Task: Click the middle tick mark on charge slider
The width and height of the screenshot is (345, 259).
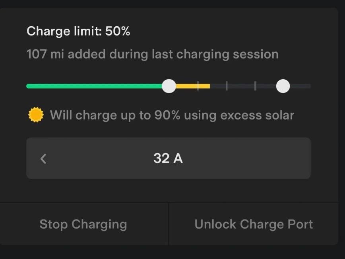Action: 227,86
